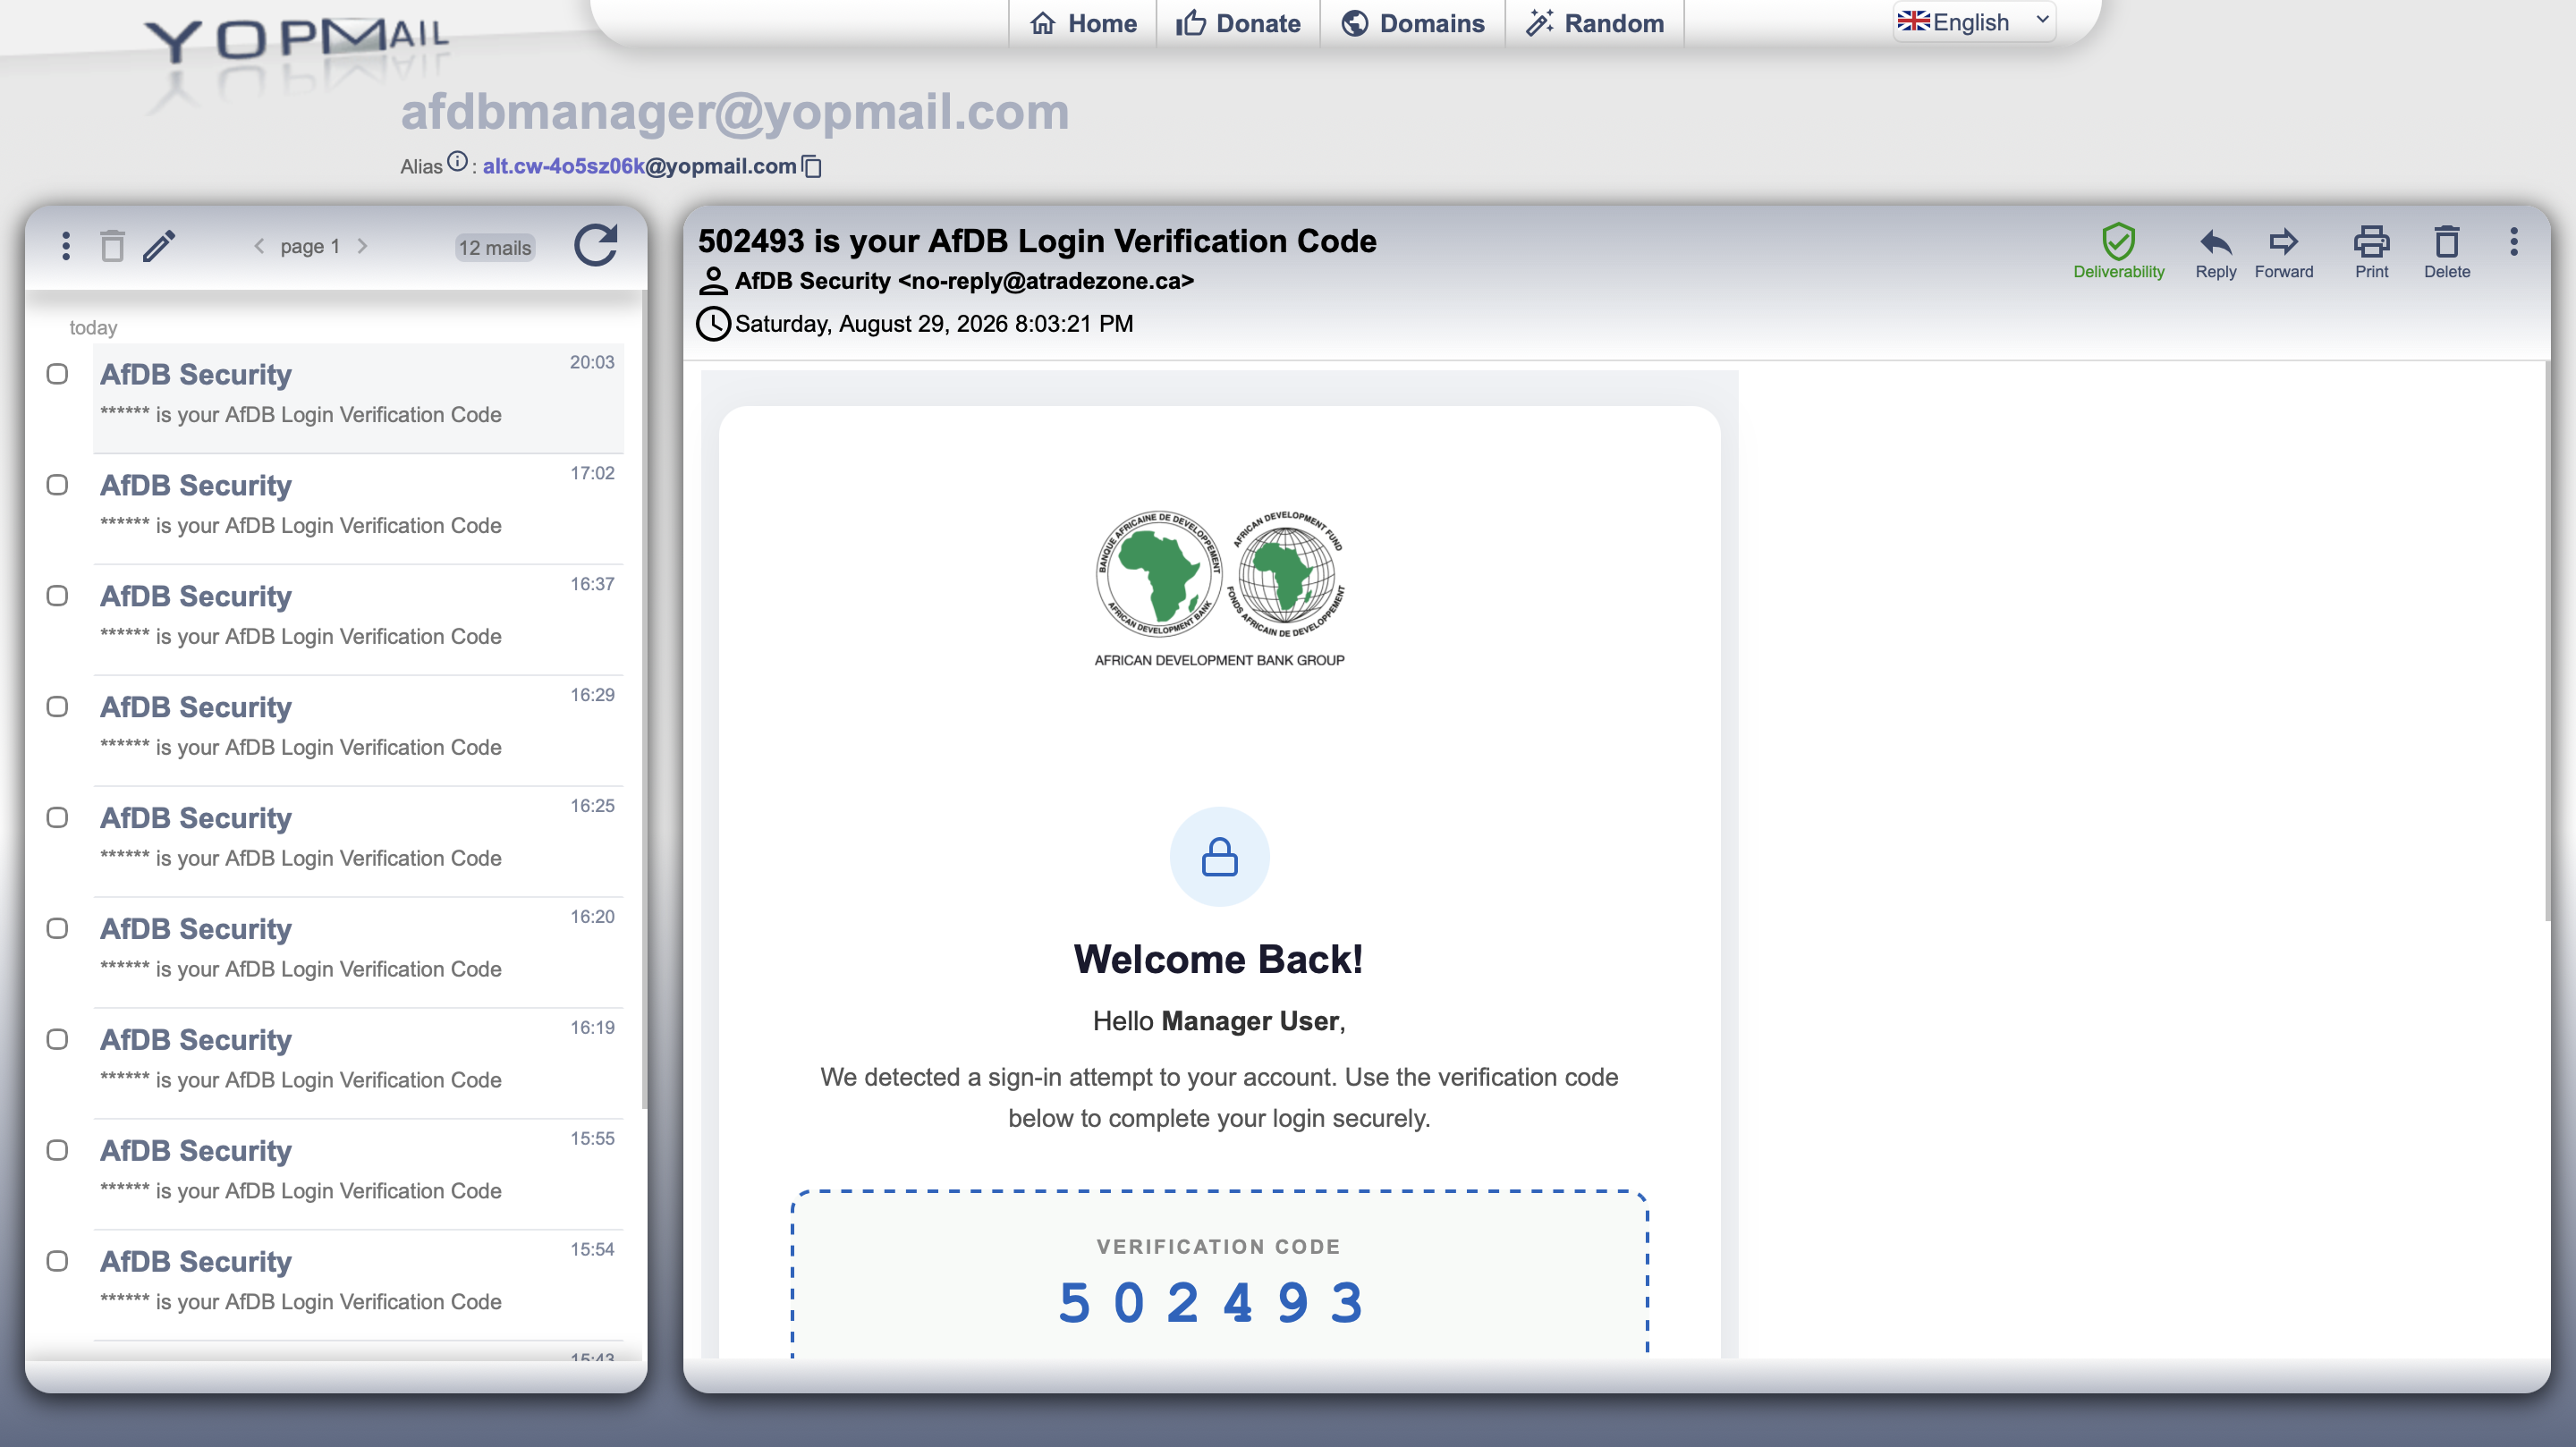
Task: Open the 15:55 AfDB Security mail
Action: click(x=358, y=1174)
